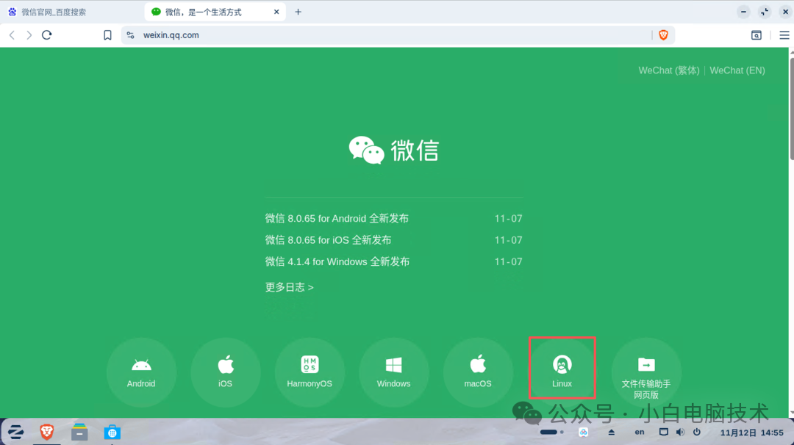Click the macOS platform icon
The width and height of the screenshot is (794, 445).
click(x=478, y=366)
